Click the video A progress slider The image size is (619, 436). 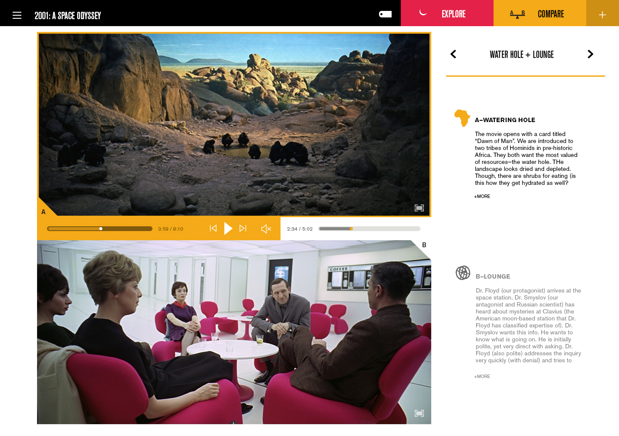click(100, 228)
